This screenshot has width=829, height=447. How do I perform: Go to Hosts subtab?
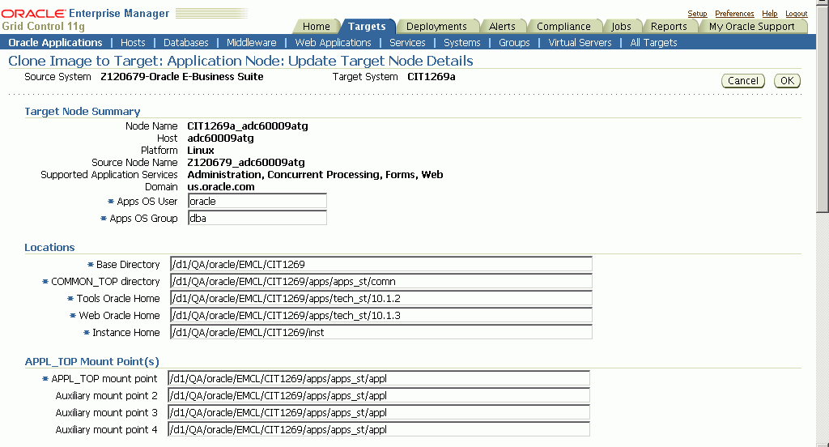click(133, 42)
